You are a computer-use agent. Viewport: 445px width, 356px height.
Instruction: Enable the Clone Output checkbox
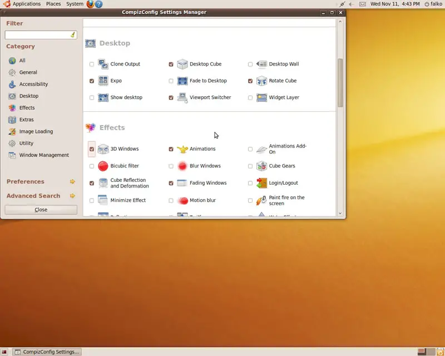[92, 64]
